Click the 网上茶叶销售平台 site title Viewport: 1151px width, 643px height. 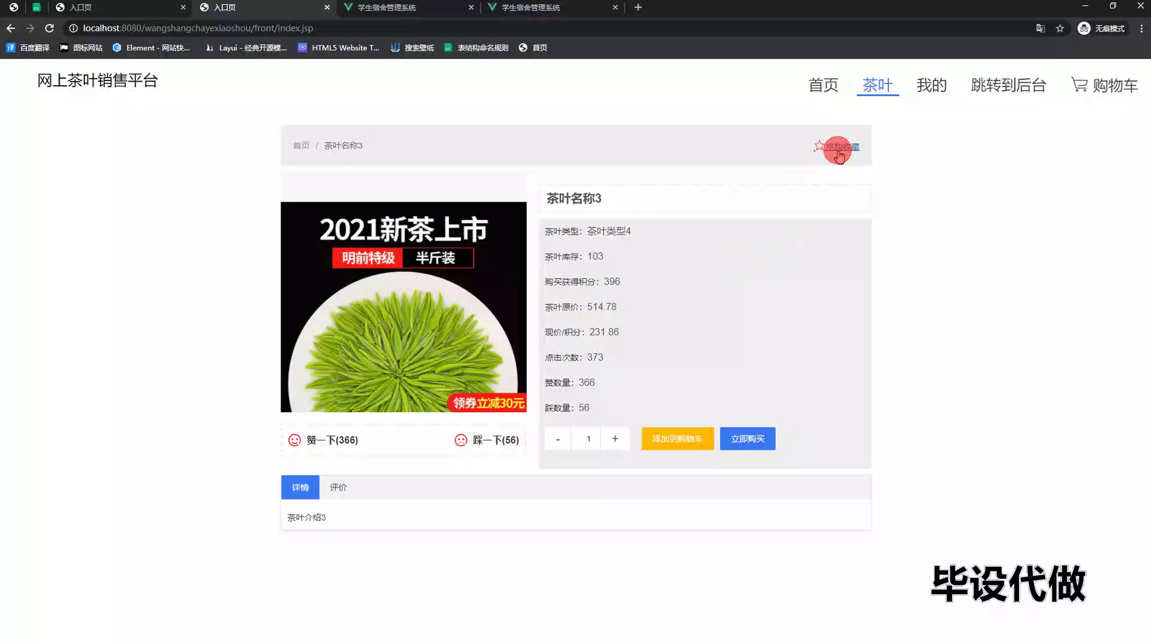pos(98,80)
